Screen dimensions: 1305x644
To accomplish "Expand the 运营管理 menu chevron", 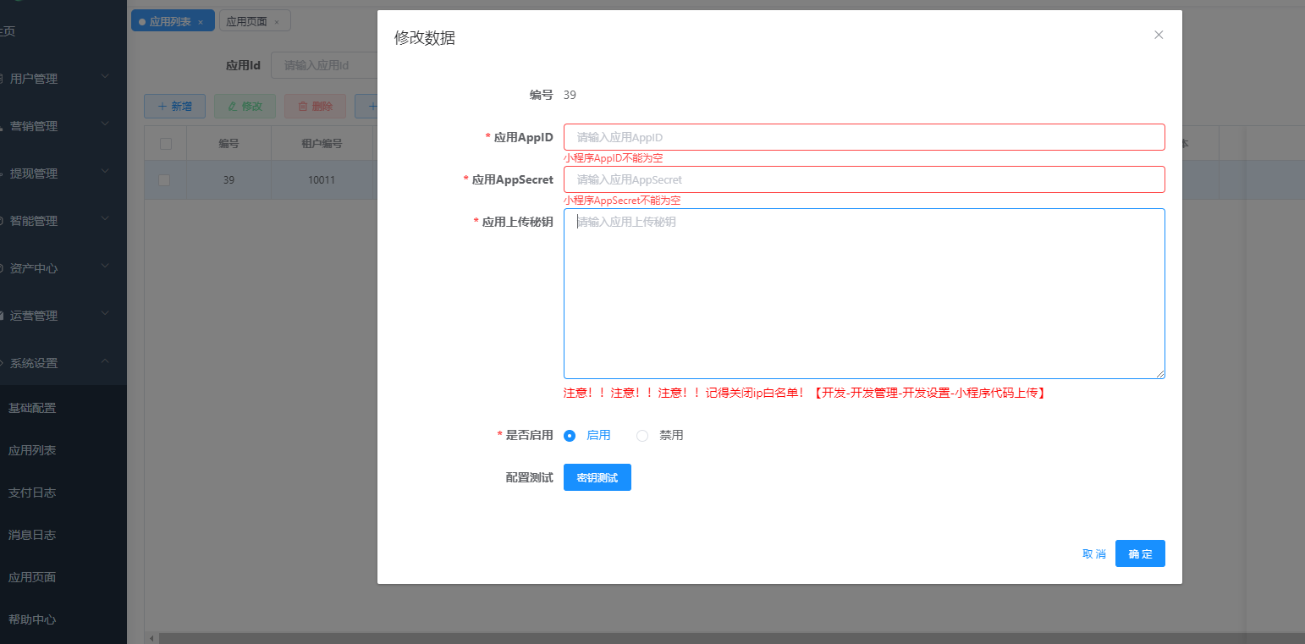I will [105, 314].
